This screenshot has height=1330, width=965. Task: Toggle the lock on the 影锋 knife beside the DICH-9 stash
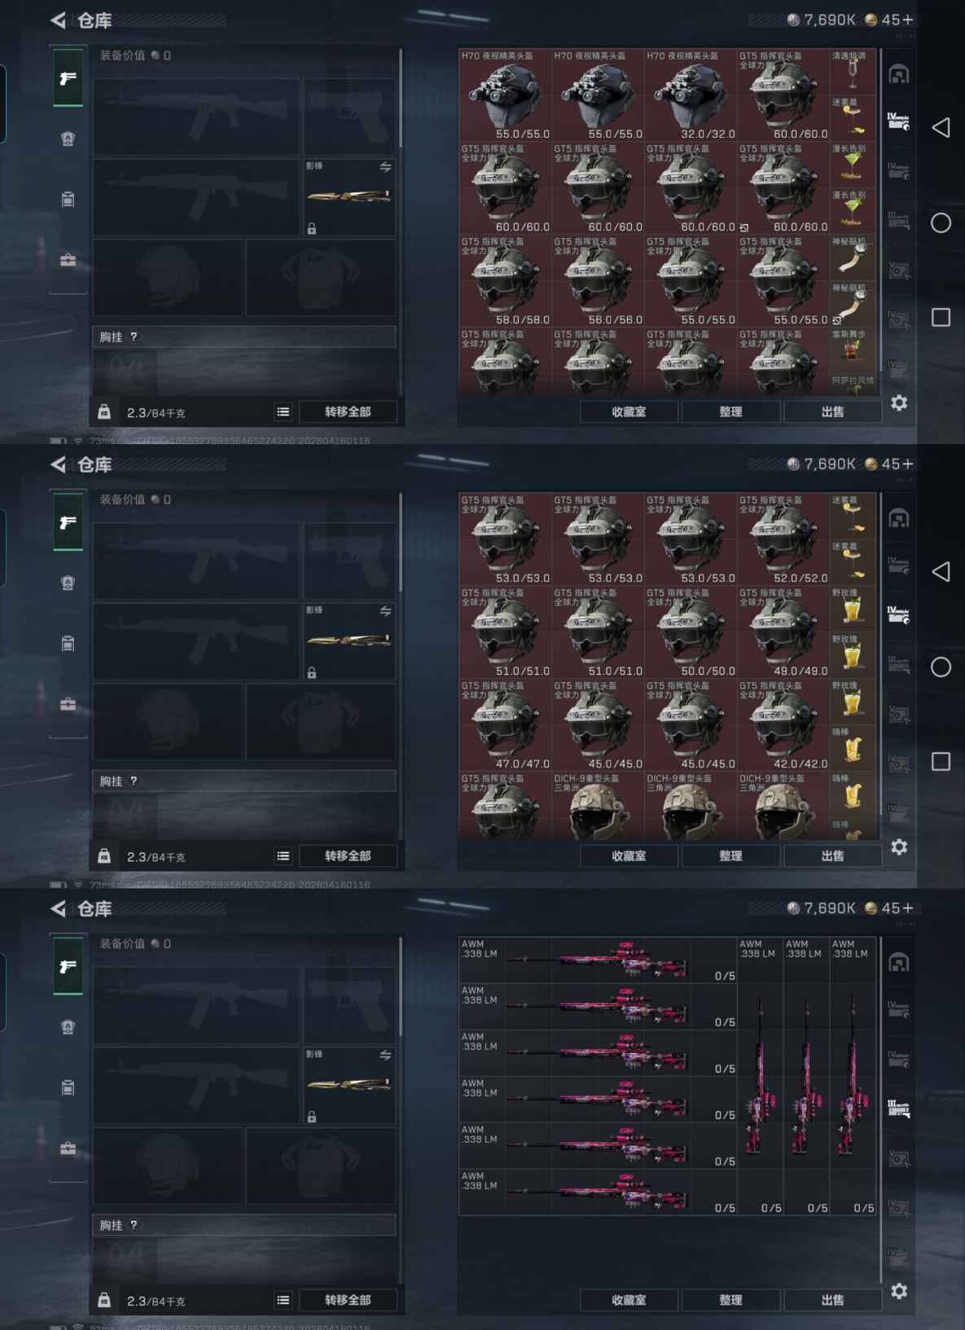311,673
